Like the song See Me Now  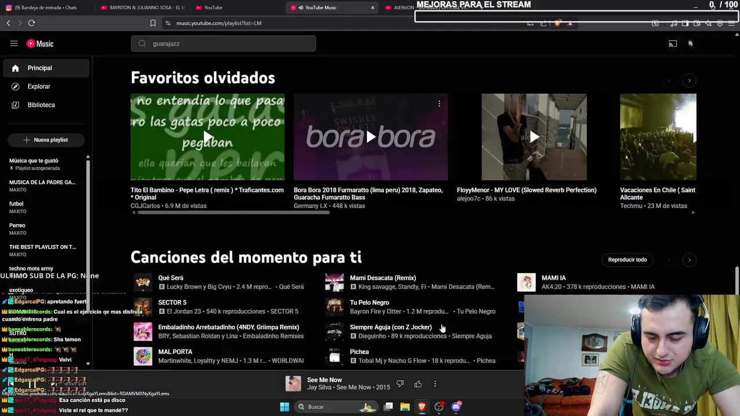pos(418,384)
